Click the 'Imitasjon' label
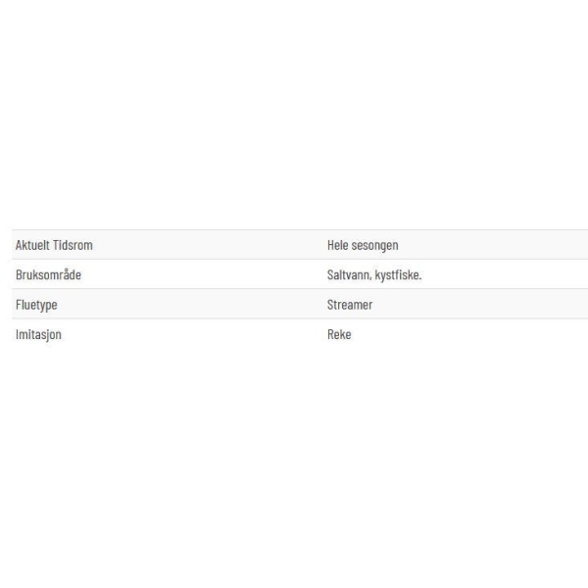The width and height of the screenshot is (588, 588). click(x=39, y=334)
